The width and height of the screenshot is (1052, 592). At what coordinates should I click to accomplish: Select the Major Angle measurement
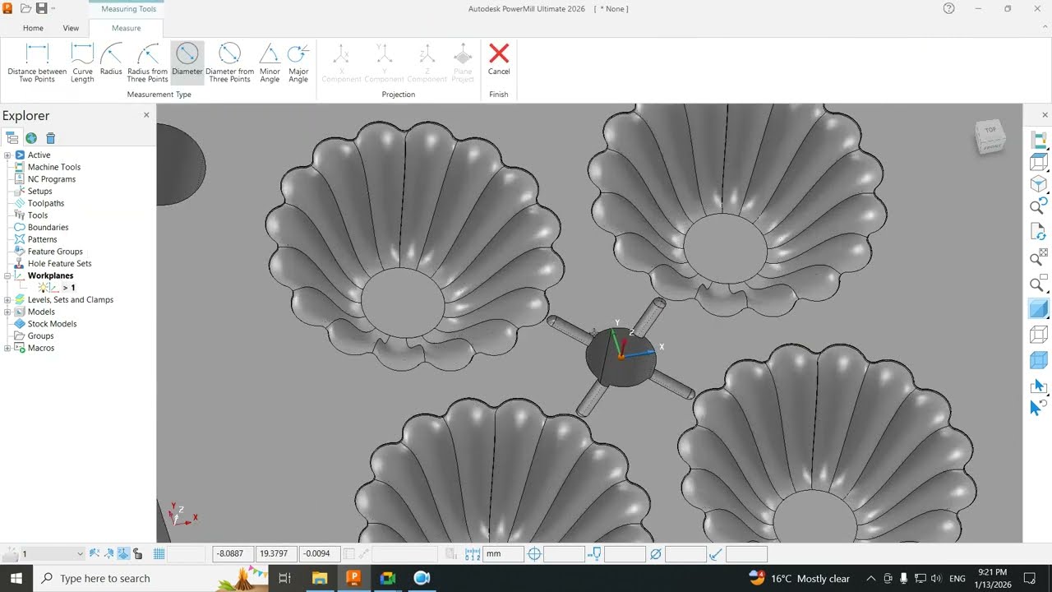tap(298, 63)
